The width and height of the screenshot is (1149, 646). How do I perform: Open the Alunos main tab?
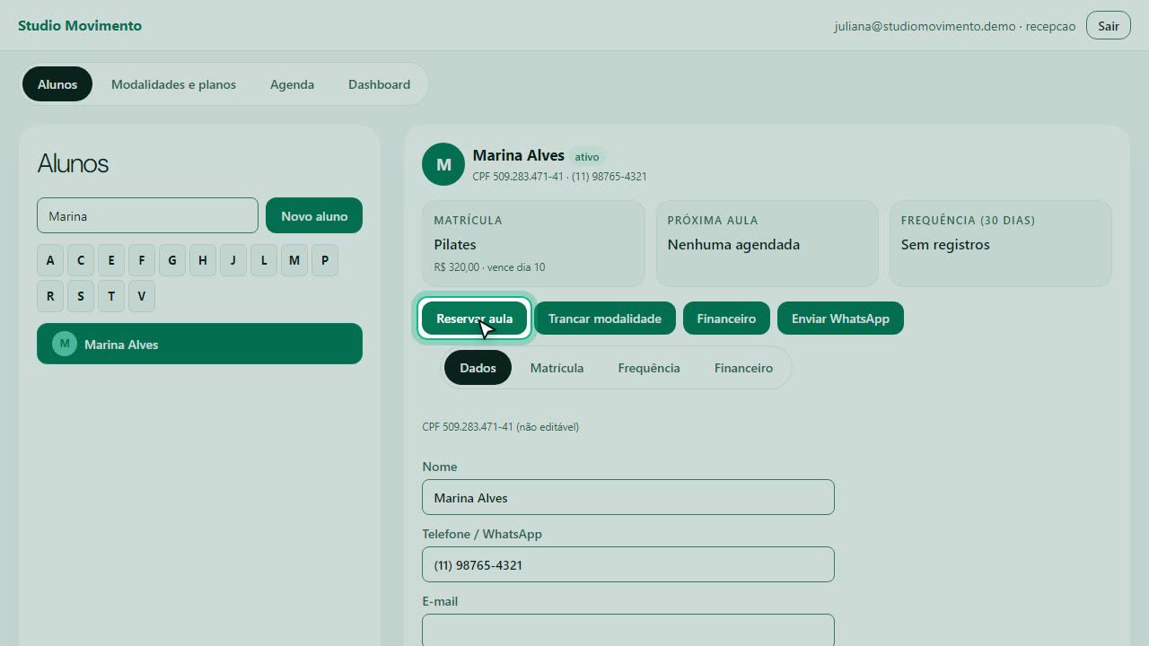click(57, 84)
